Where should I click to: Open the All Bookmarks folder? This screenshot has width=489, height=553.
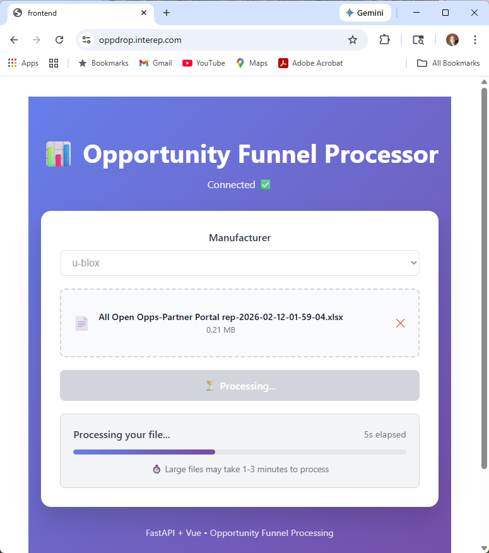[x=448, y=63]
